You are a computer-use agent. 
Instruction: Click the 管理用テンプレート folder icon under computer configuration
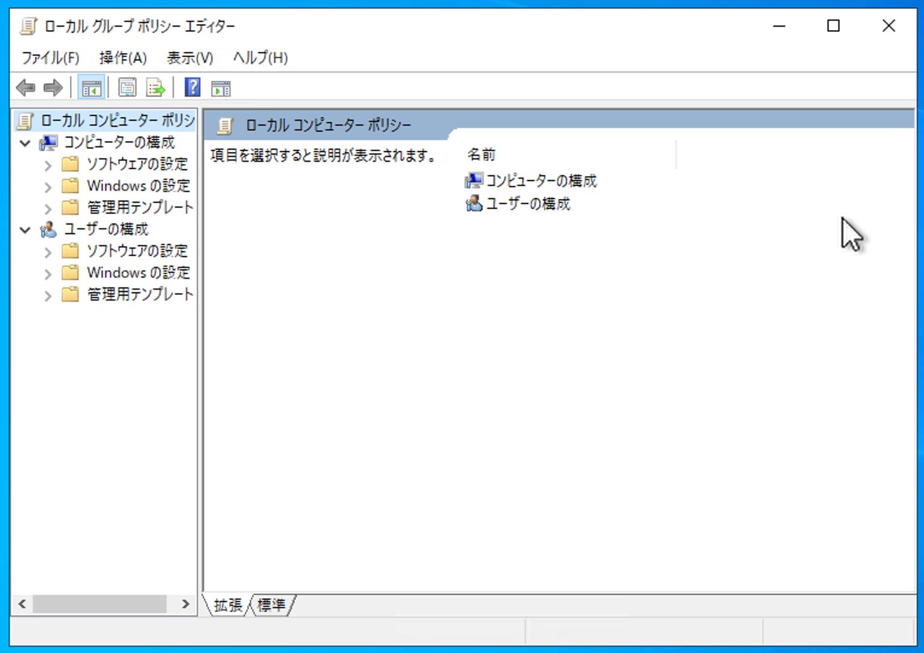71,208
